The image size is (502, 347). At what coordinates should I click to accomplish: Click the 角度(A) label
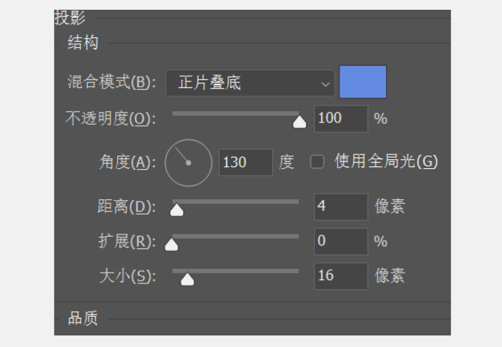point(127,162)
